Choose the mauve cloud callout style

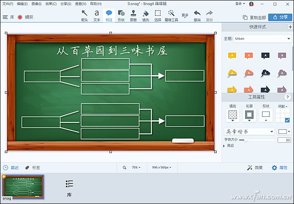tap(282, 73)
